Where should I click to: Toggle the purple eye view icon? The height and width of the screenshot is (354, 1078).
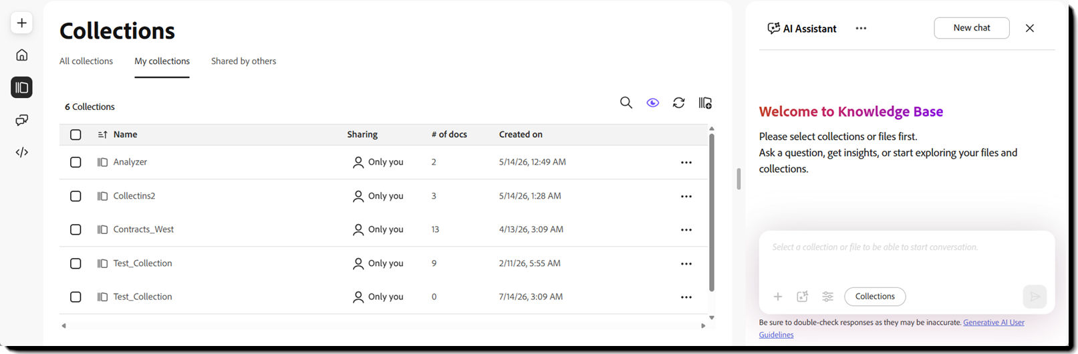(x=653, y=103)
